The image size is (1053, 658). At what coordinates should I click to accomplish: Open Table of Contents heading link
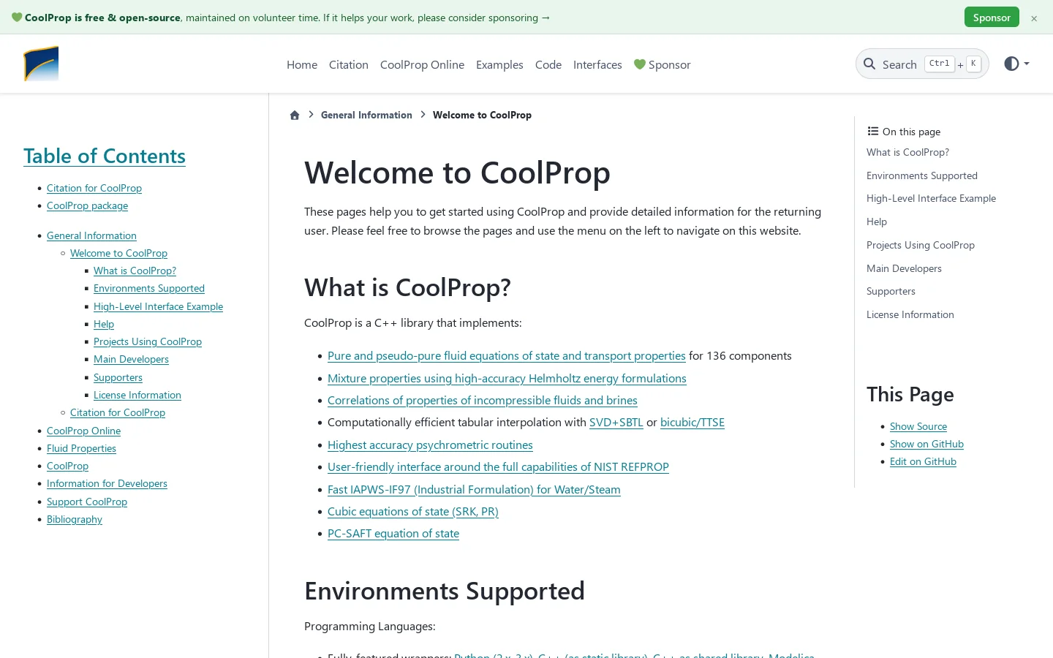coord(105,156)
